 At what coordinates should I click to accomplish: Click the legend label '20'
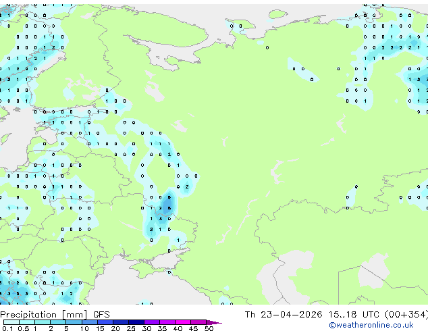coord(115,328)
